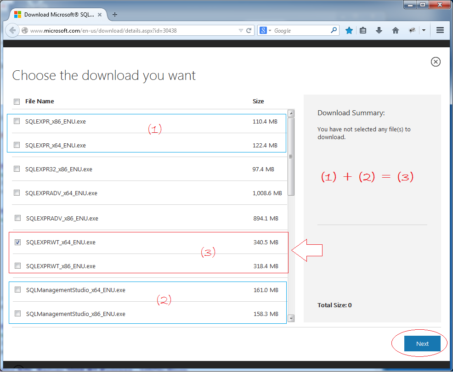
Task: Click the Google search input box
Action: [301, 30]
